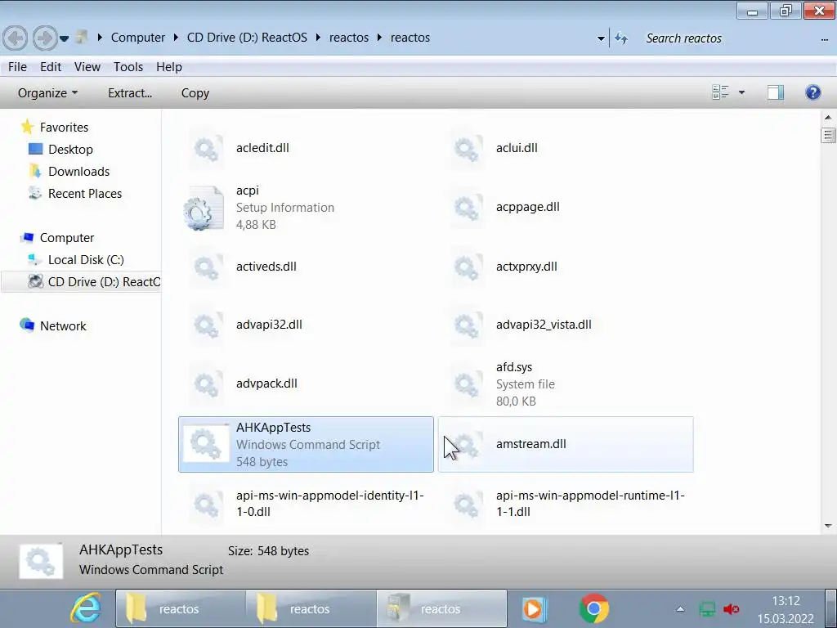The image size is (837, 628).
Task: Click the Extract... toolbar button
Action: coord(130,93)
